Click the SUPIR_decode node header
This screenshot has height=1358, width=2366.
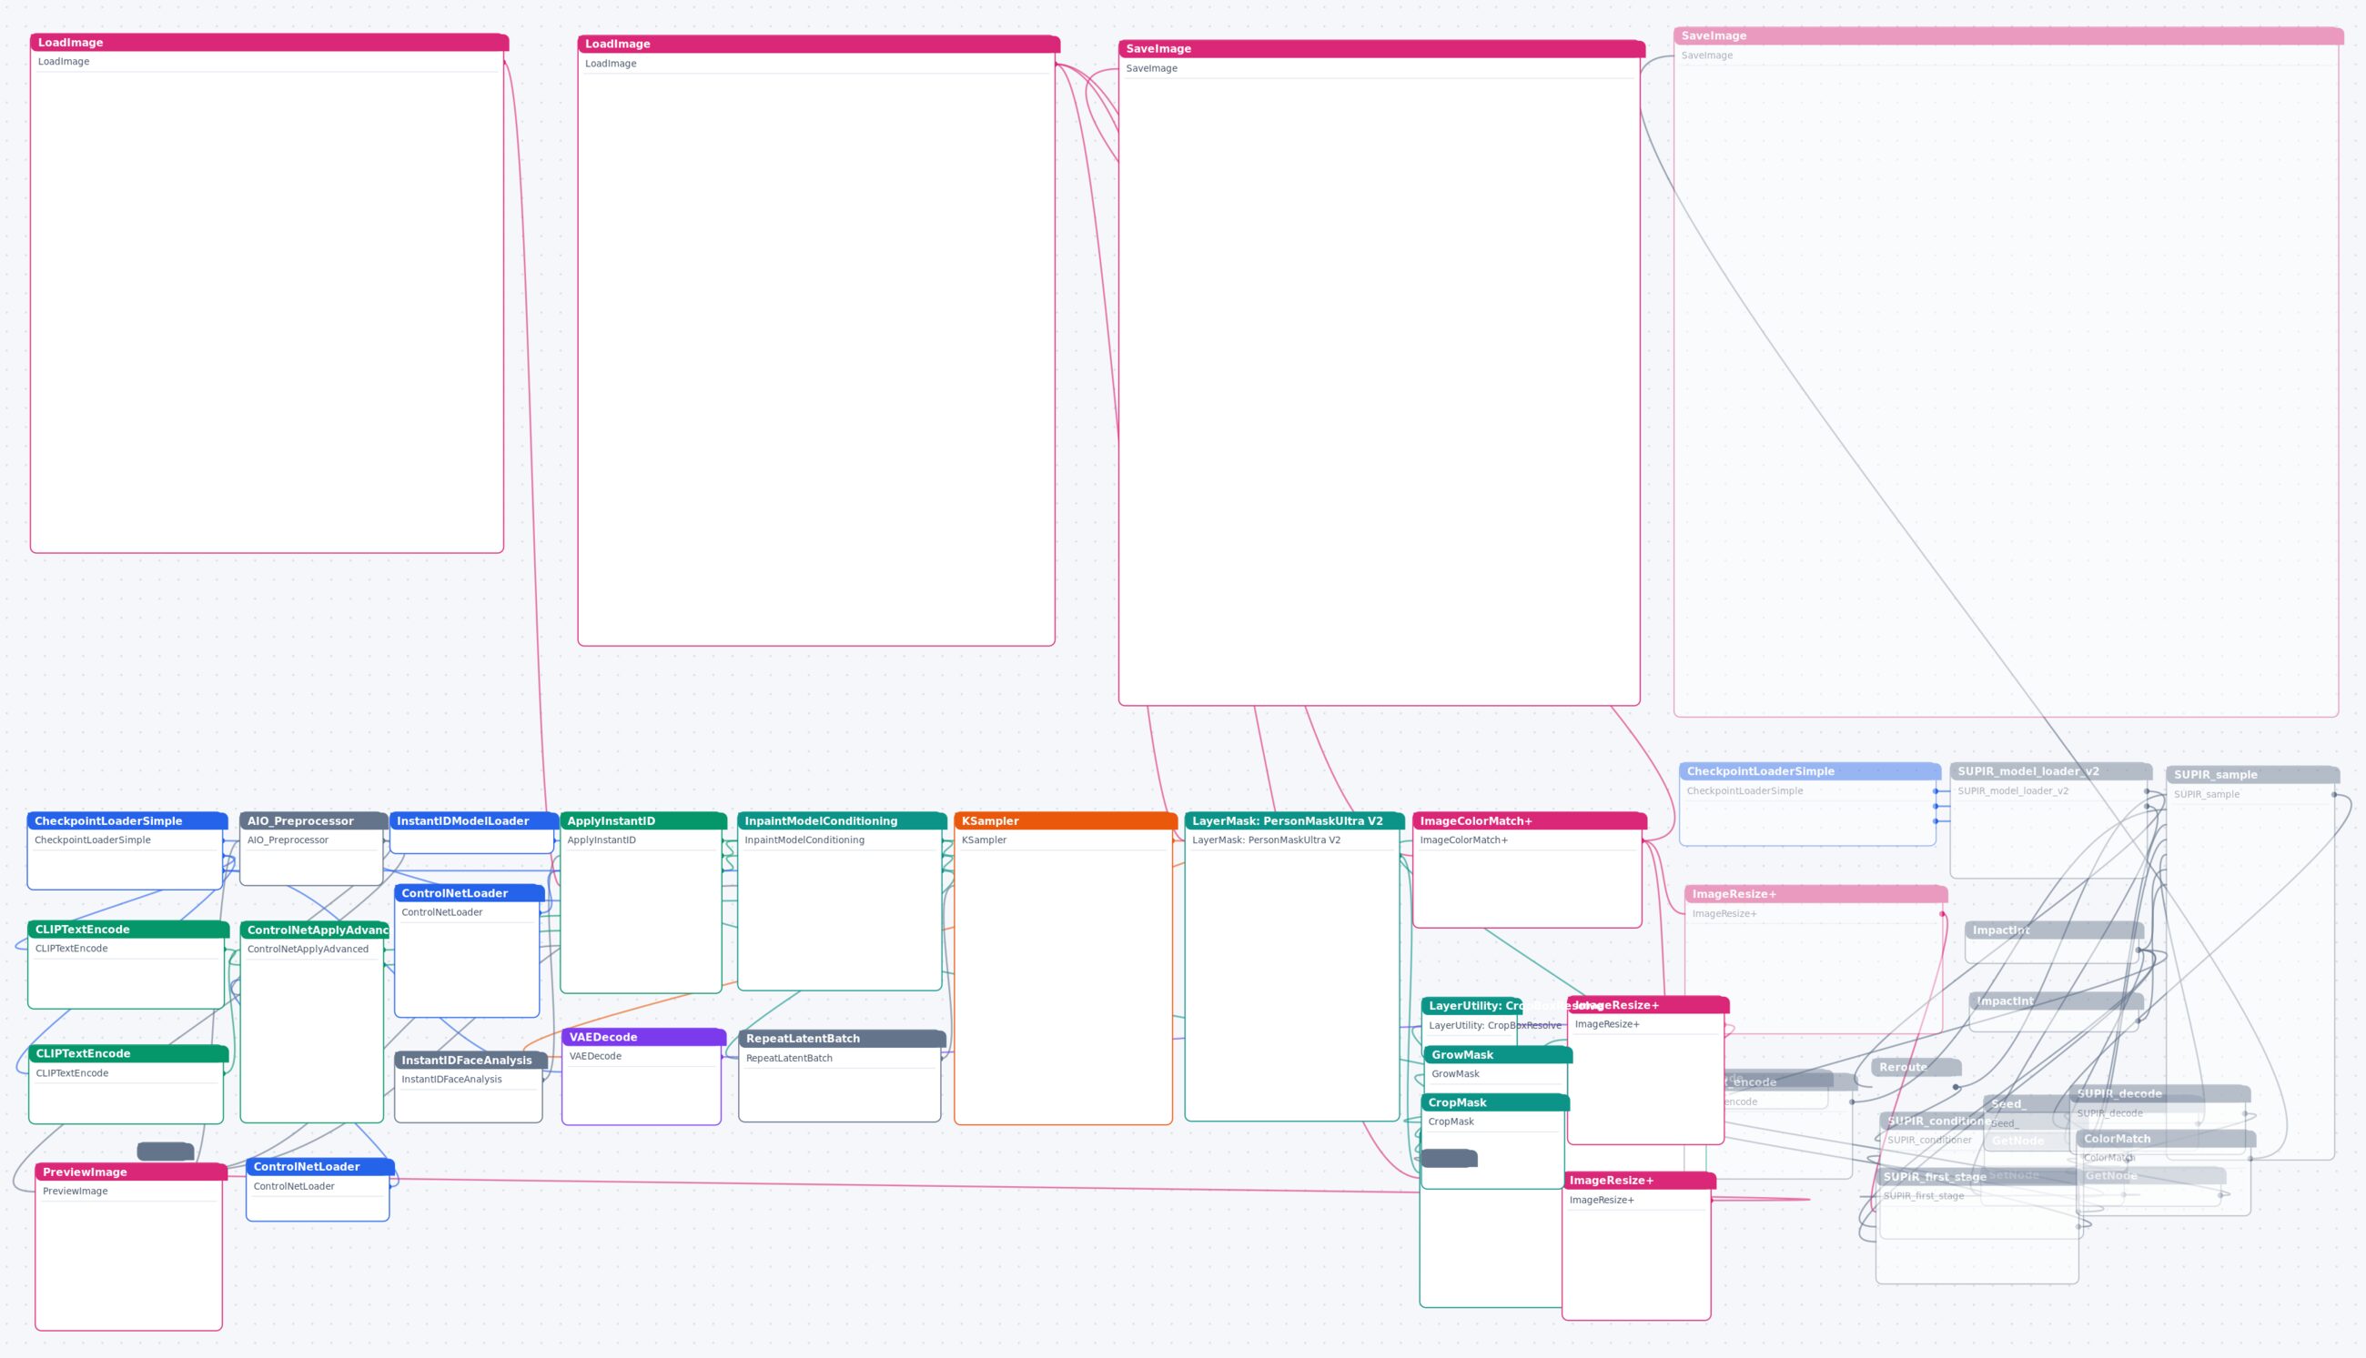tap(2159, 1093)
